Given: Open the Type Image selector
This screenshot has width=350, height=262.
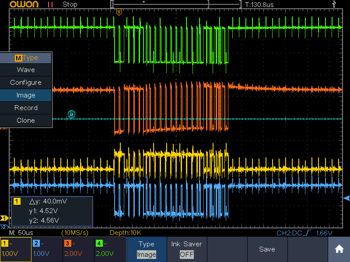Looking at the screenshot, I should pos(147,249).
